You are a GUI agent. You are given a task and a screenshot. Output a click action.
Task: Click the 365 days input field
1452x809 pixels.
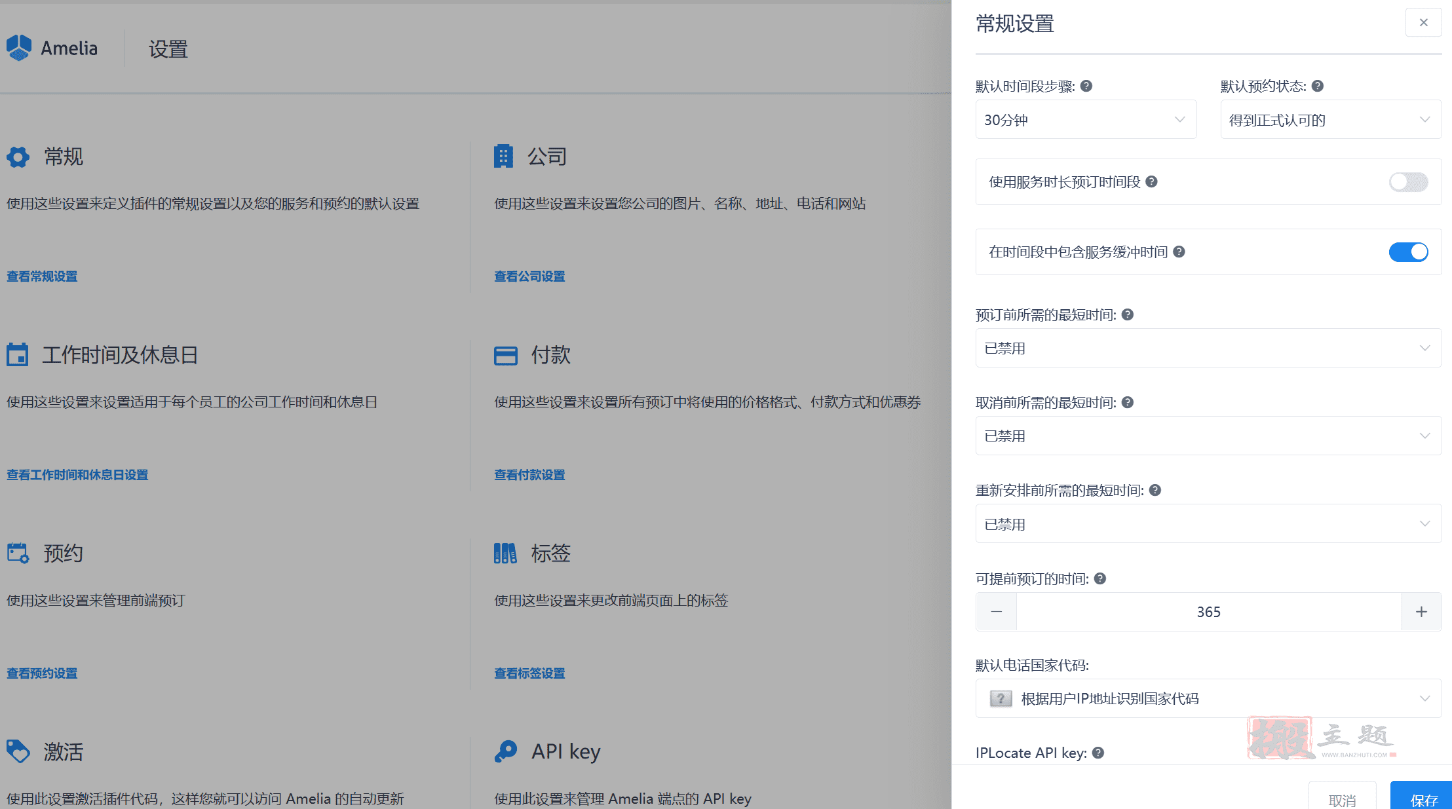pos(1209,612)
